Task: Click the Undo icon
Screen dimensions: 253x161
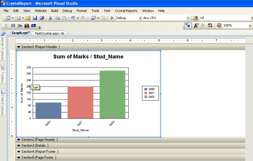Action: (73, 18)
